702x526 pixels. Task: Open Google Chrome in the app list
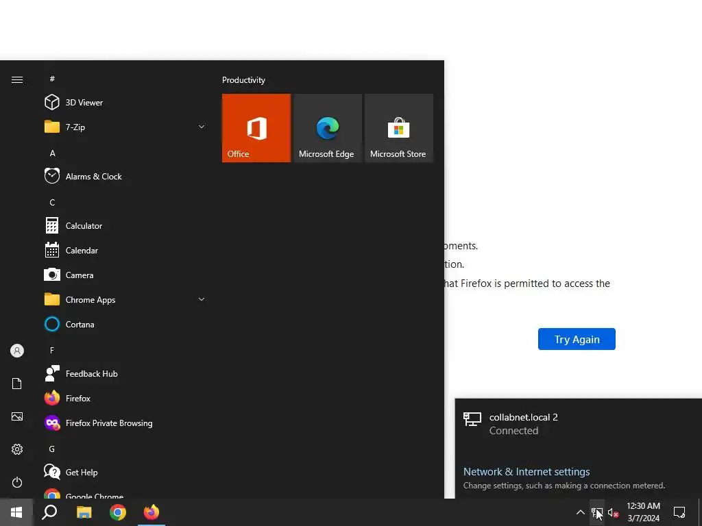pyautogui.click(x=125, y=494)
